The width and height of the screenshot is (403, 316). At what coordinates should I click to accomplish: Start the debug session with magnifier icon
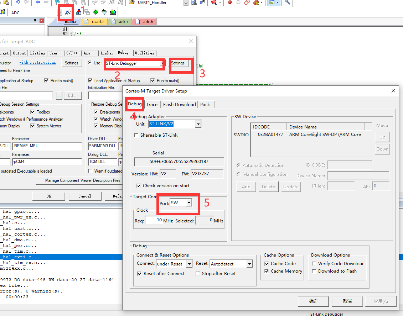pyautogui.click(x=214, y=2)
